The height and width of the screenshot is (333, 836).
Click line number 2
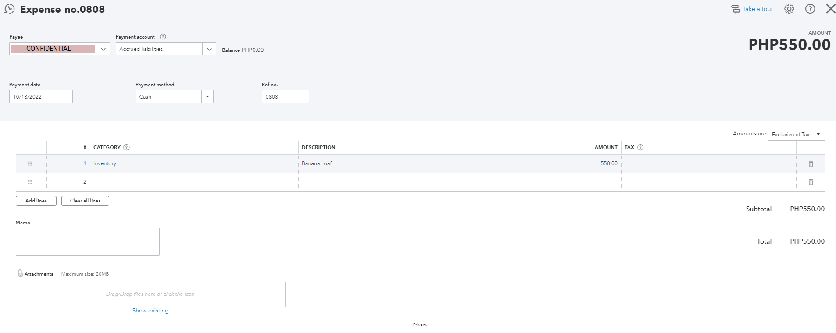85,182
